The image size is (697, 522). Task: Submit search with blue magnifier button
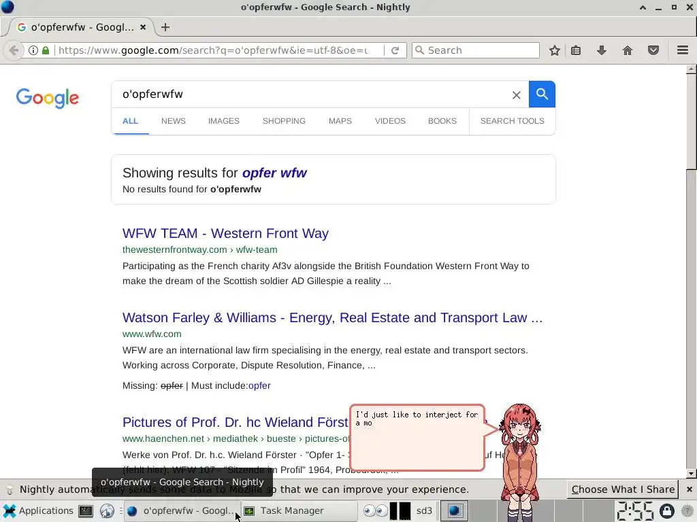[542, 94]
